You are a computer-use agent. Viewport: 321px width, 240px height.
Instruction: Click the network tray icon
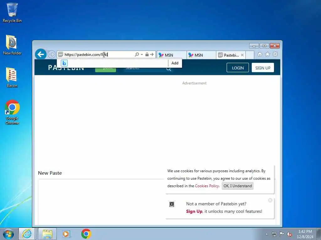pos(274,234)
